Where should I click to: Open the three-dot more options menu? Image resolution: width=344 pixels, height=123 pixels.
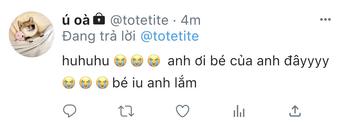(325, 20)
